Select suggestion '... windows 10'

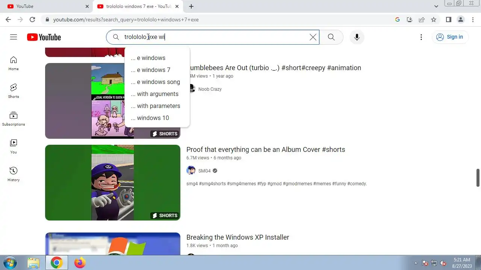pyautogui.click(x=157, y=118)
